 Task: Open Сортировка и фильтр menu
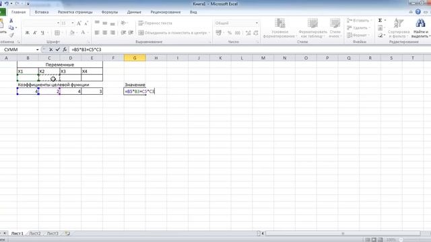(x=399, y=28)
